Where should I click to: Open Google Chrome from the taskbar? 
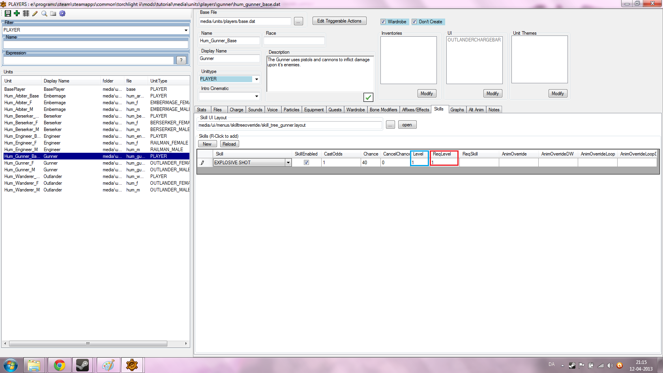[x=60, y=366]
